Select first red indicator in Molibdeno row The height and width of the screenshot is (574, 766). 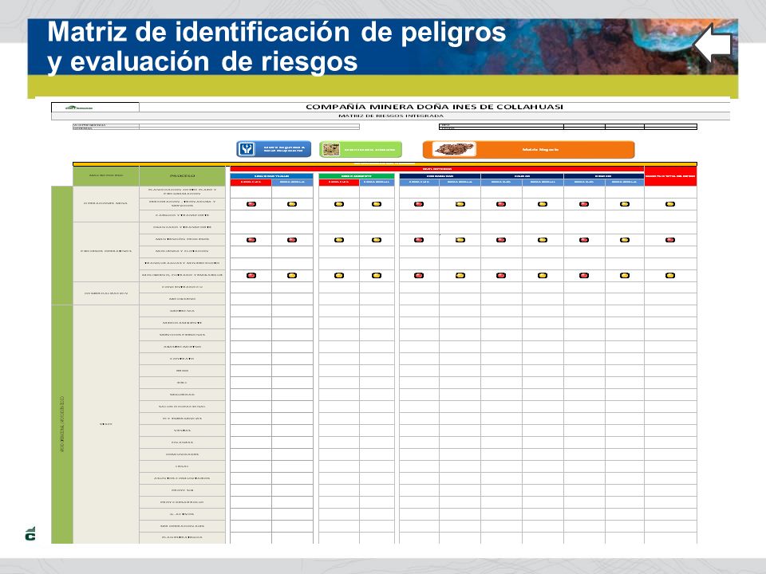click(251, 275)
